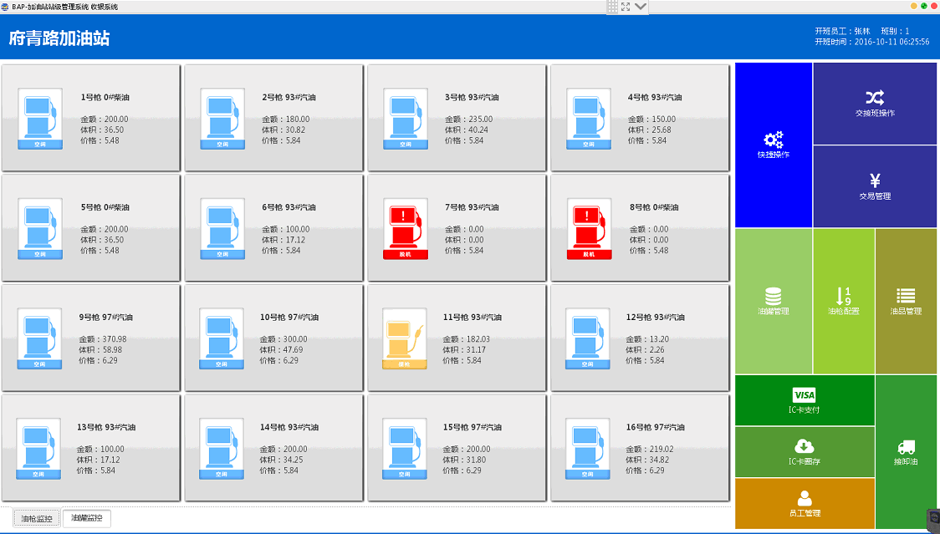The width and height of the screenshot is (940, 534).
Task: Click 体积：25.68 on 4号枪 card
Action: pos(649,130)
